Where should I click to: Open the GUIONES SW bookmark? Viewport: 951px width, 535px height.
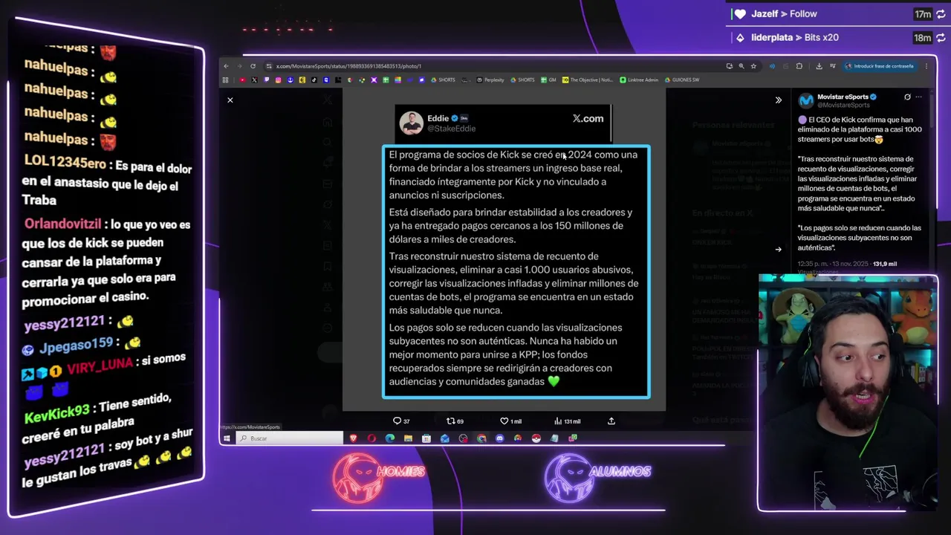pyautogui.click(x=682, y=80)
